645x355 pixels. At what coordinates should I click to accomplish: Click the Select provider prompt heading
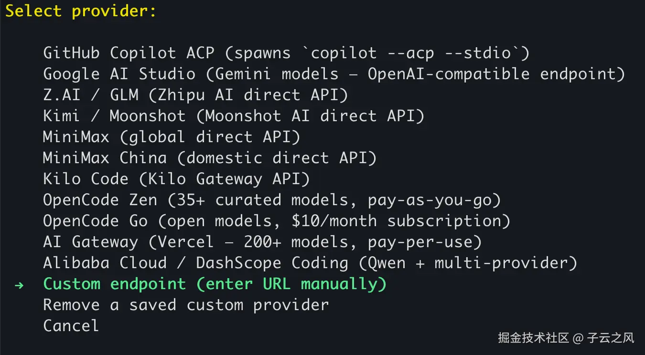click(80, 11)
